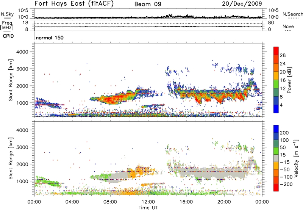The height and width of the screenshot is (210, 303).
Task: Click the "N.Sky" legend label
Action: [x=7, y=14]
